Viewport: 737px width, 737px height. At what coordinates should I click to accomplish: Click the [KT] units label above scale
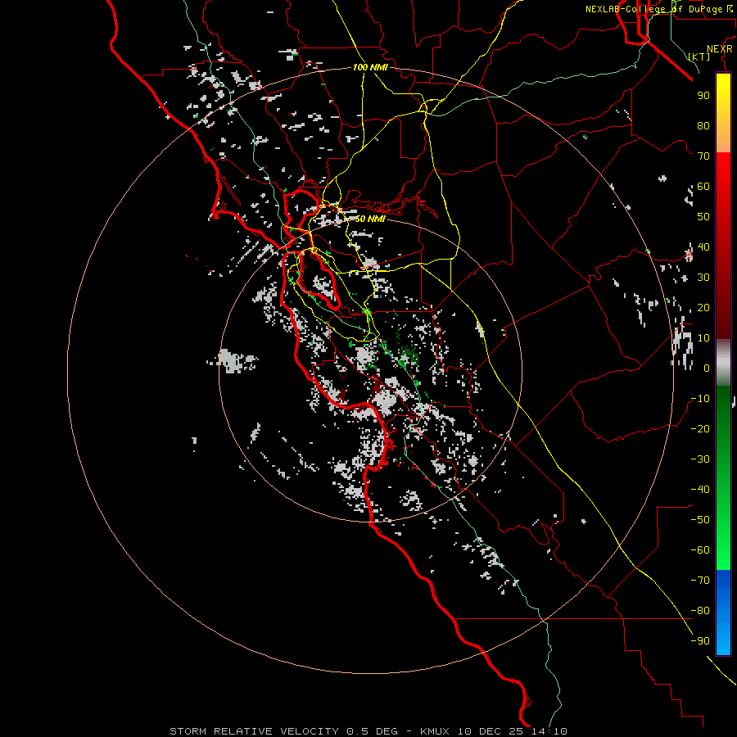tap(699, 57)
